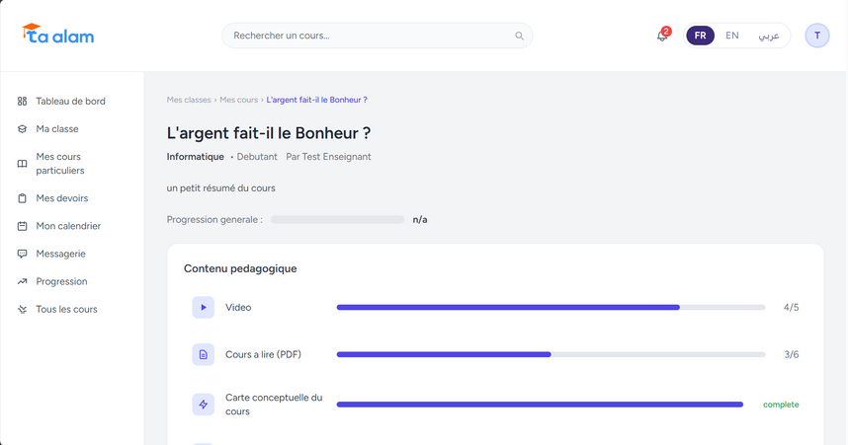Click the Video progress bar
Screen dimensions: 848x445
point(551,307)
